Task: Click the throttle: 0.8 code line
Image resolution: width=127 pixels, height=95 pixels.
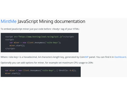Action: click(41, 70)
